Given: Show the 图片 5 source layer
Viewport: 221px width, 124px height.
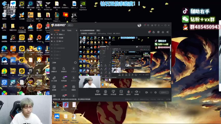Looking at the screenshot, I should (52, 55).
